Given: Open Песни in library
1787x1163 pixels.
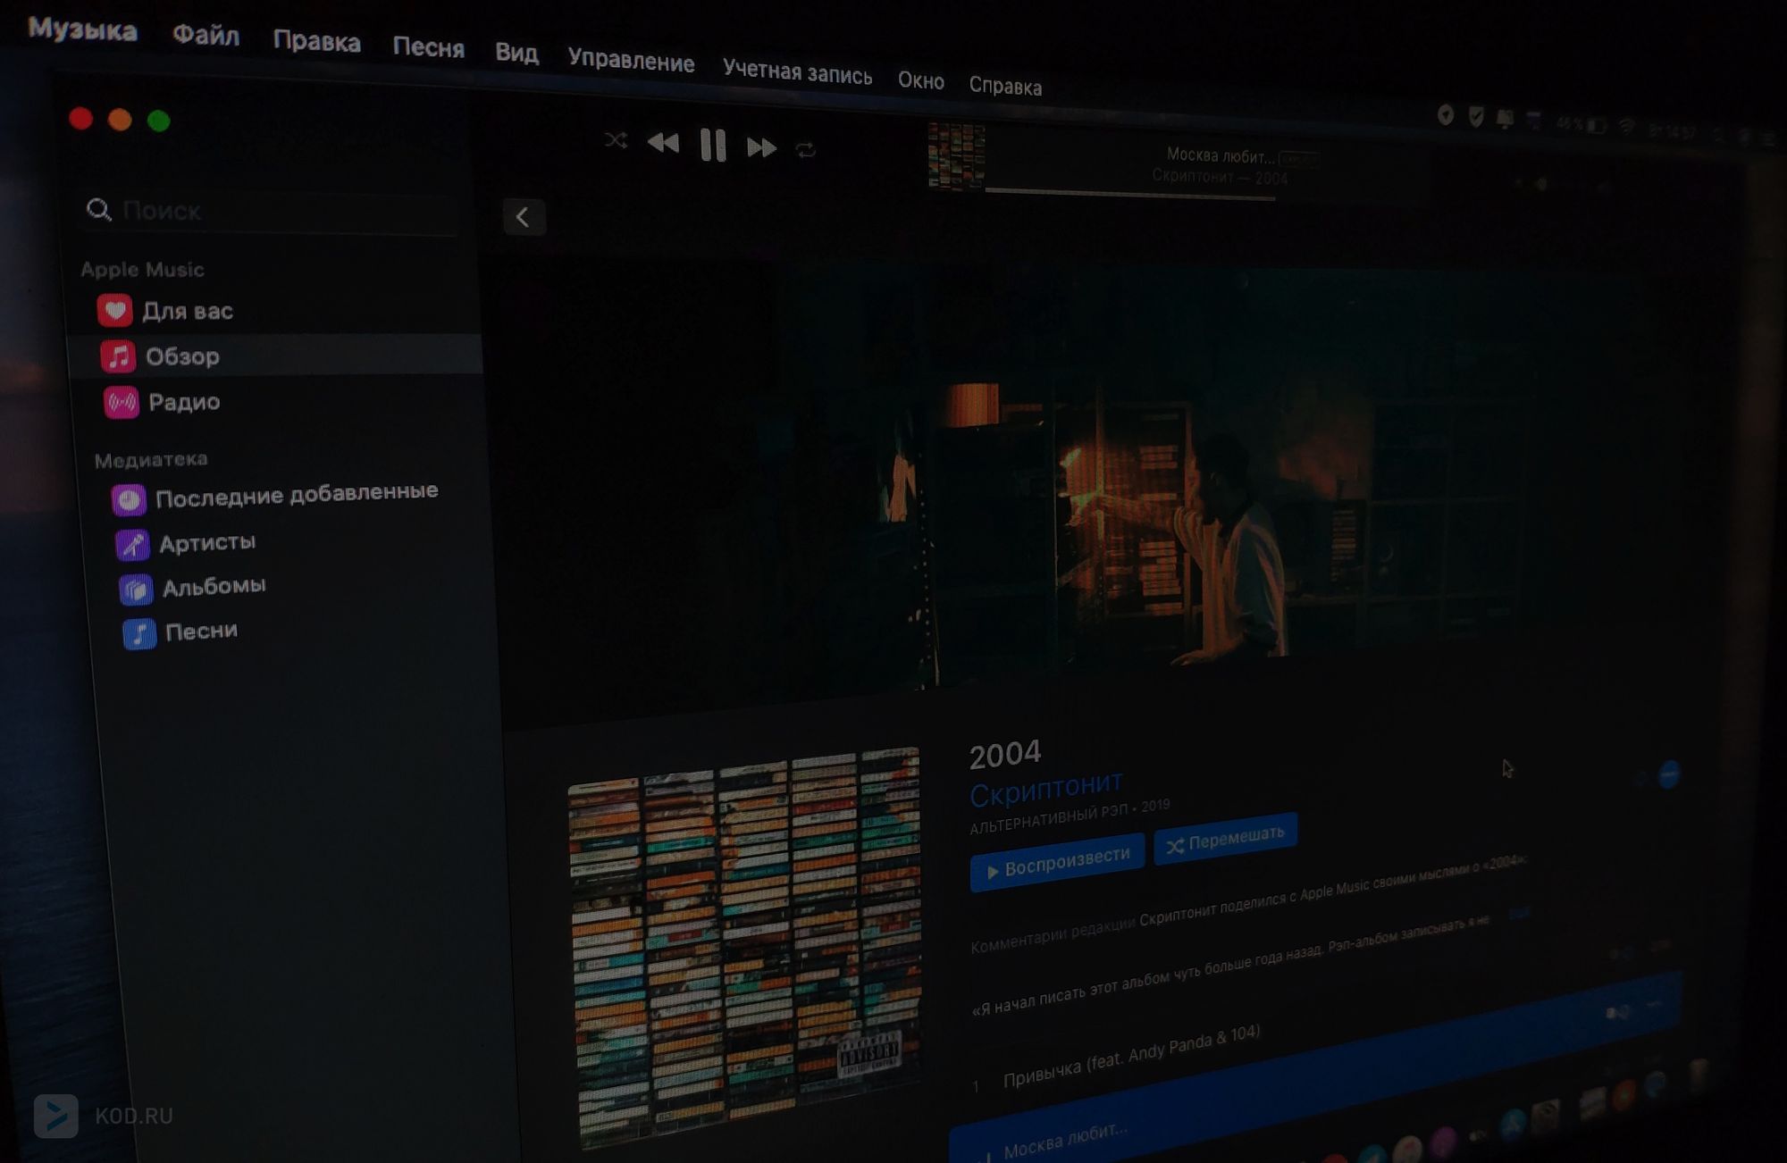Looking at the screenshot, I should 180,632.
